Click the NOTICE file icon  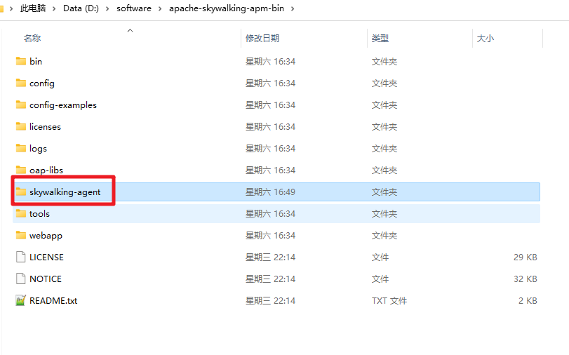point(21,279)
